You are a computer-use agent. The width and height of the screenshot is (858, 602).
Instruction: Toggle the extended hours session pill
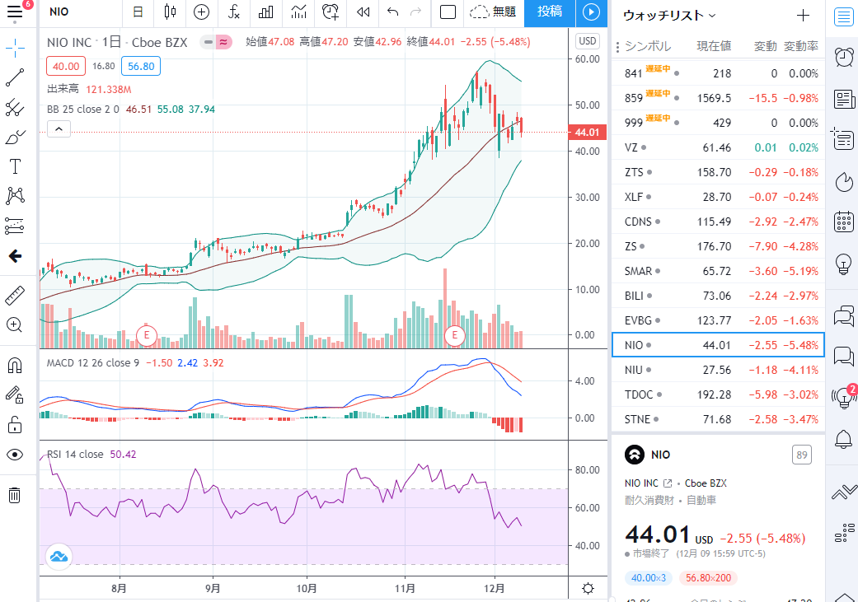click(216, 42)
